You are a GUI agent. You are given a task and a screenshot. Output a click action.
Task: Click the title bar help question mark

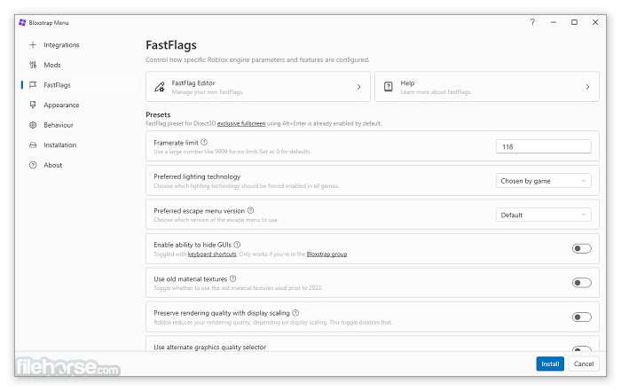tap(532, 21)
